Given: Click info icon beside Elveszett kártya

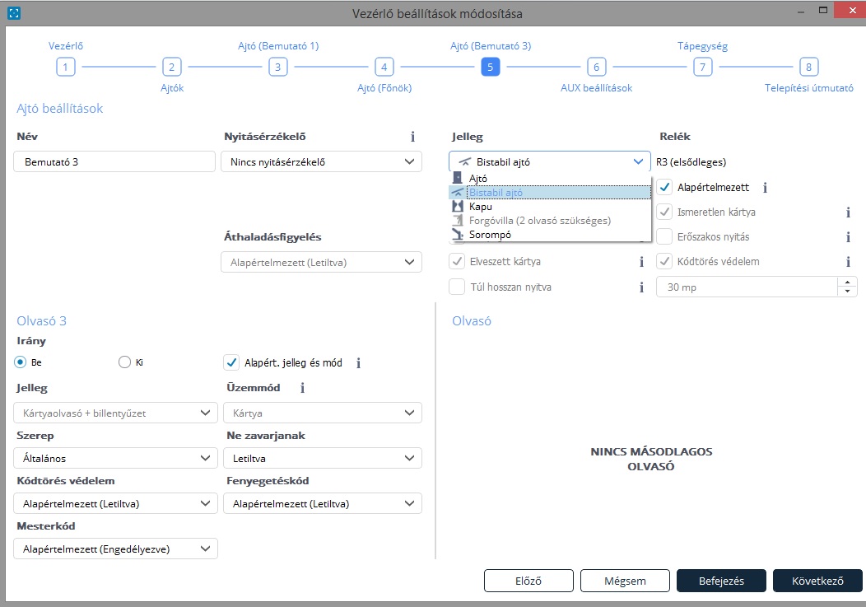Looking at the screenshot, I should (641, 262).
